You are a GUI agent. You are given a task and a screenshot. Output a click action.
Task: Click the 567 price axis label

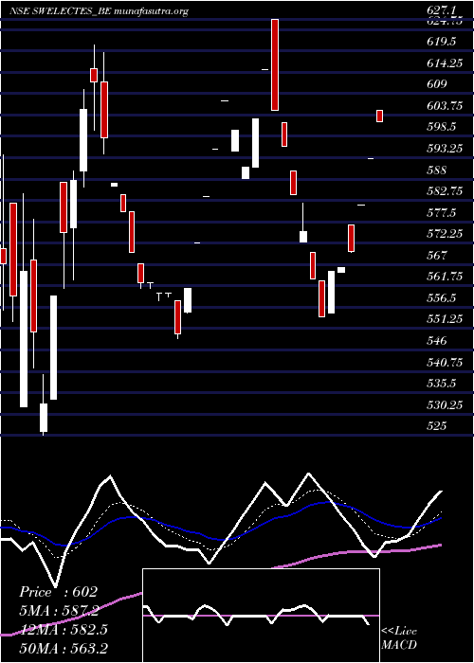pos(437,256)
